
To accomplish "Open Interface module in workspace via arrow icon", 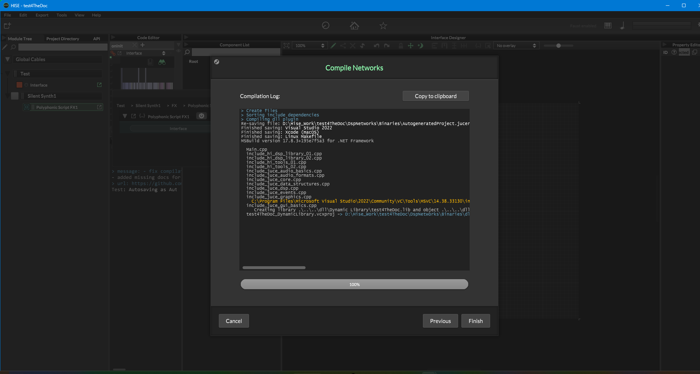I will (x=99, y=85).
